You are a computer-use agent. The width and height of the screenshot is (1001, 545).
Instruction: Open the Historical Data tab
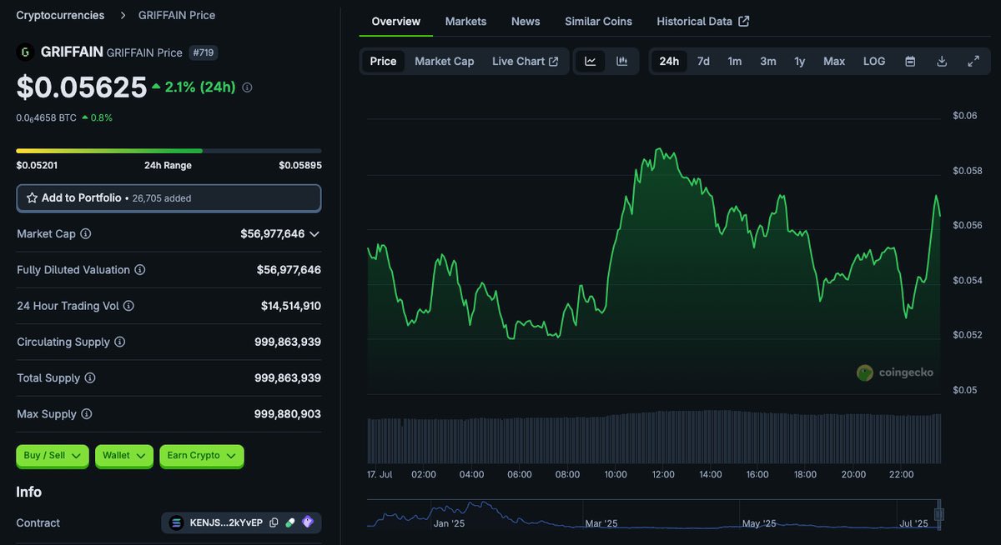[703, 21]
